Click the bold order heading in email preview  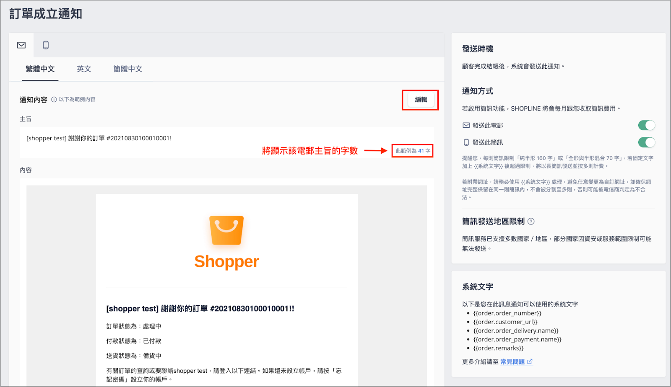click(x=200, y=309)
